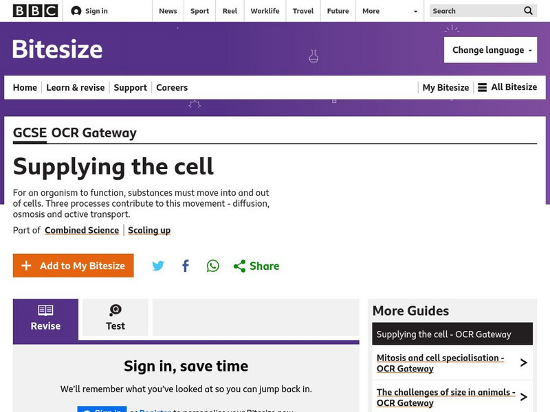Select the Revise tab

coord(45,317)
